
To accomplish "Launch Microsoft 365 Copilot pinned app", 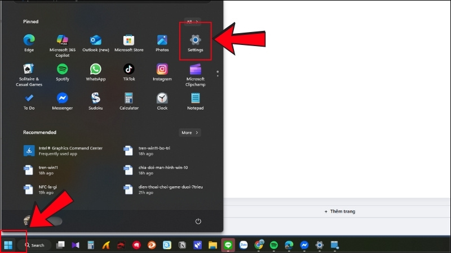I will pos(63,46).
